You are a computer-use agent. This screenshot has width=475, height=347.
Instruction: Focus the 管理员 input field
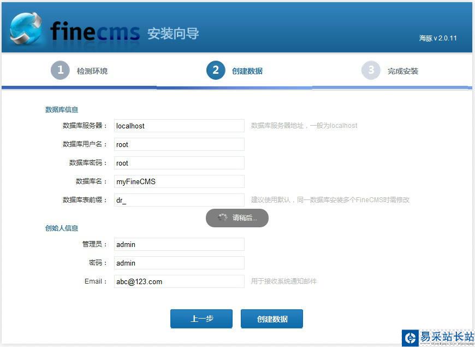click(x=179, y=244)
